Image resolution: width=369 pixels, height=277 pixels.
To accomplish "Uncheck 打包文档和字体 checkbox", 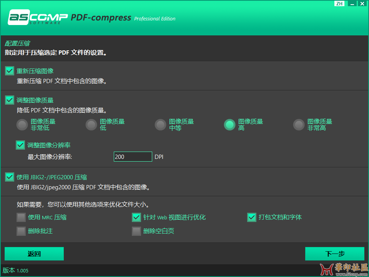I will pos(252,217).
